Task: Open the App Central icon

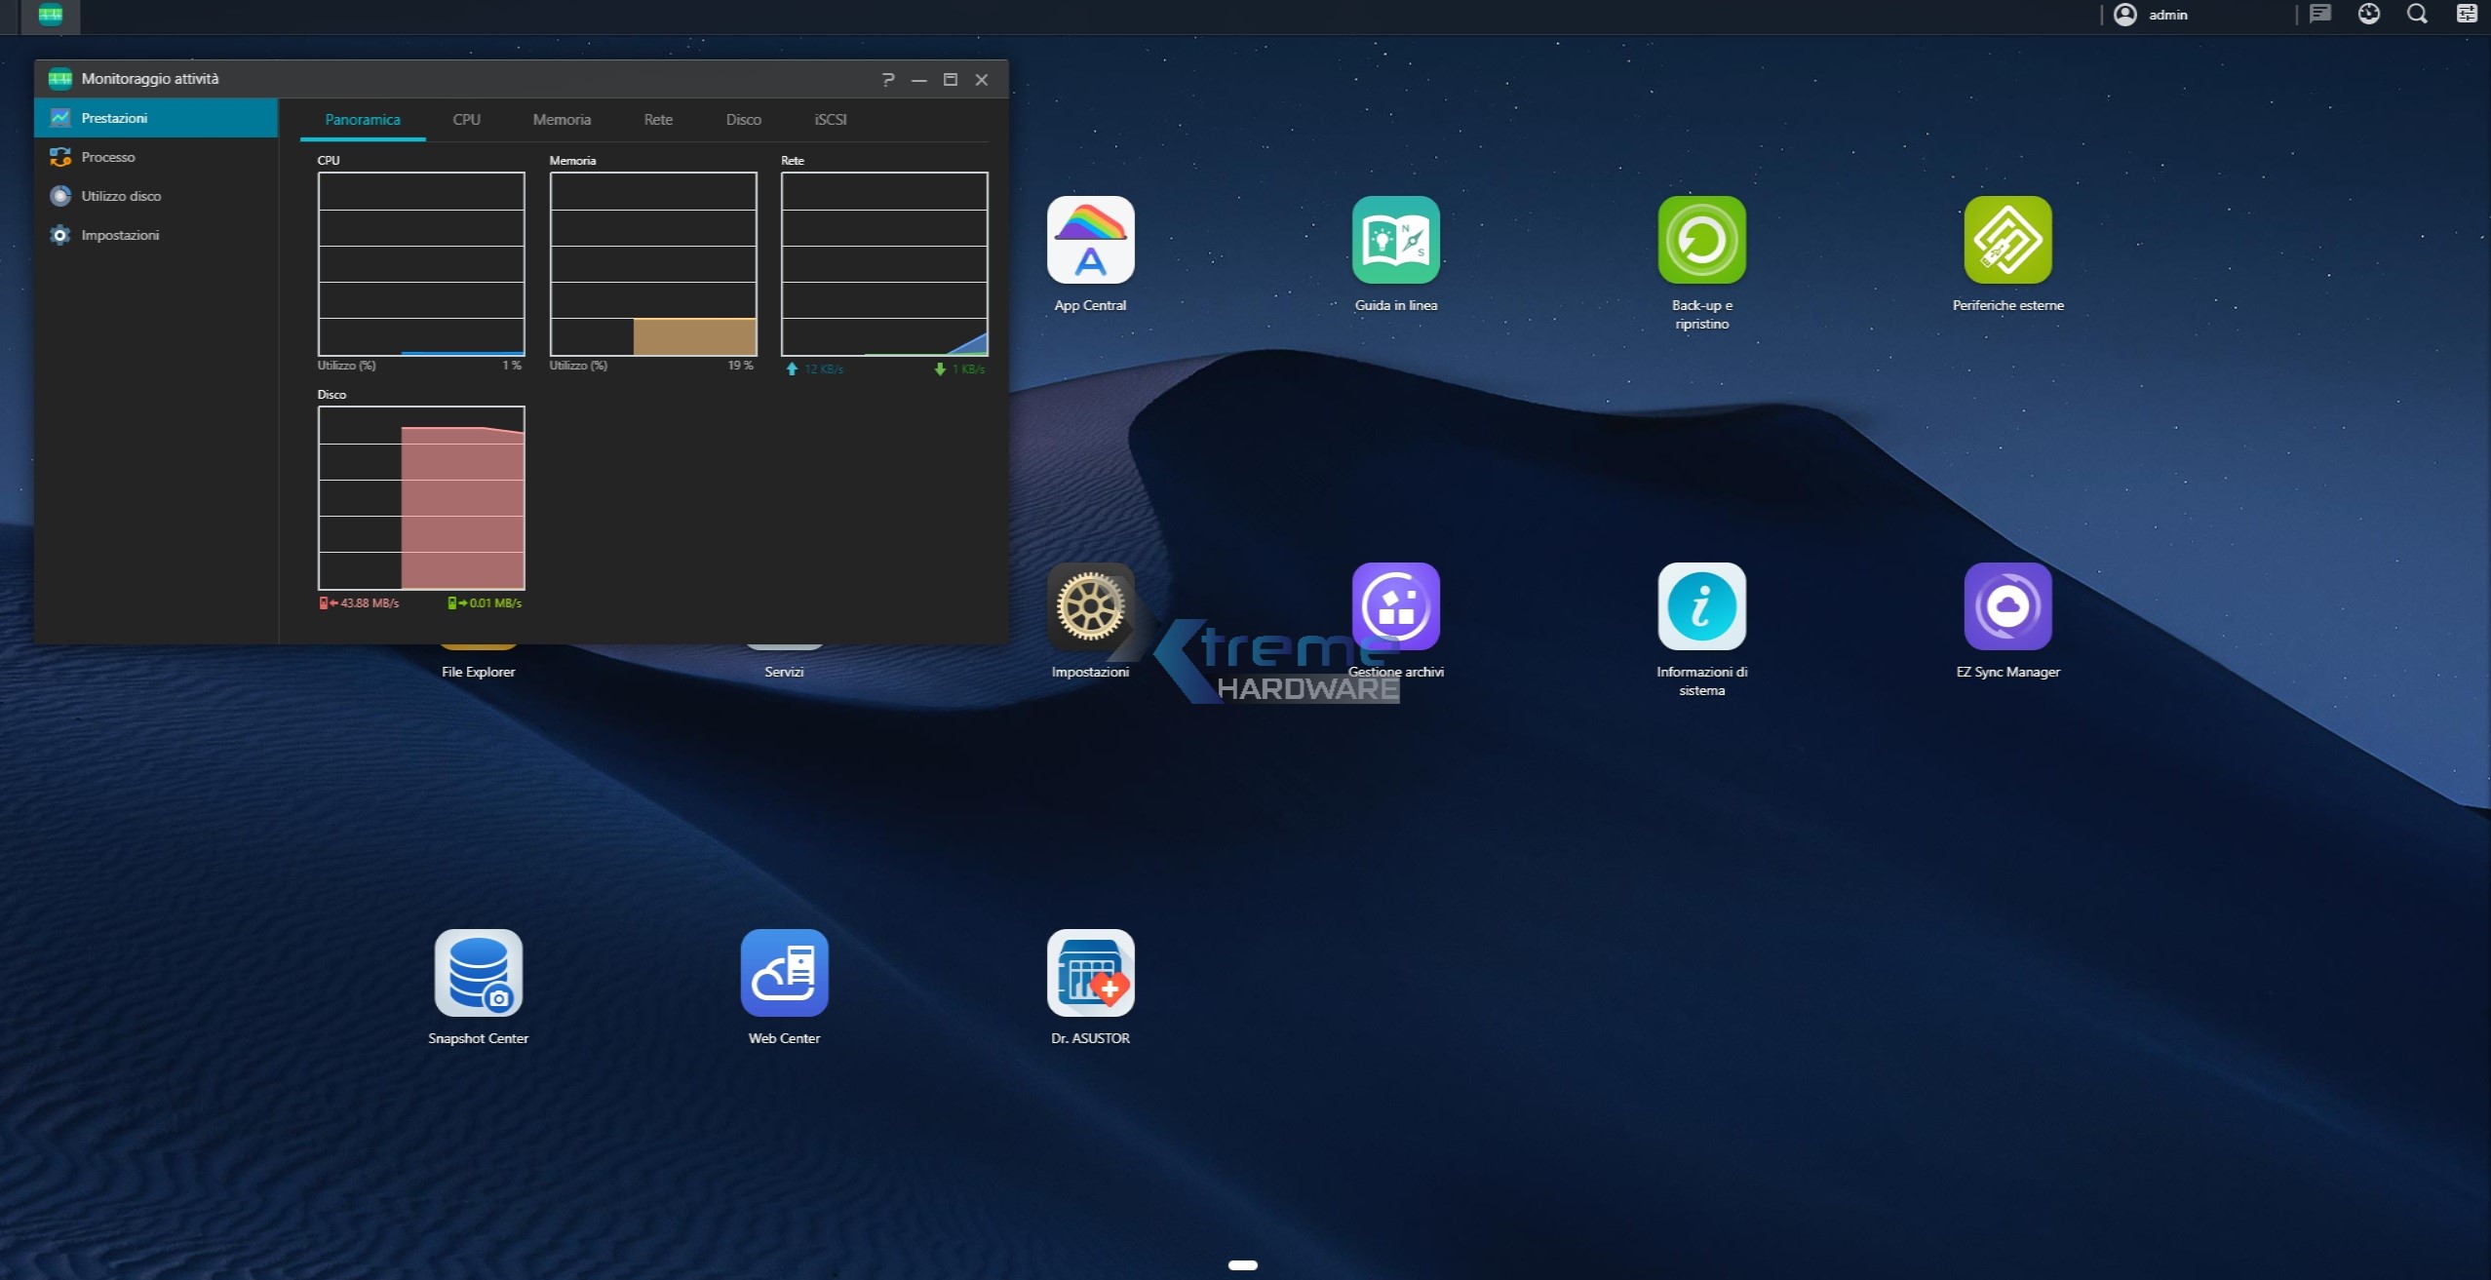Action: coord(1090,241)
